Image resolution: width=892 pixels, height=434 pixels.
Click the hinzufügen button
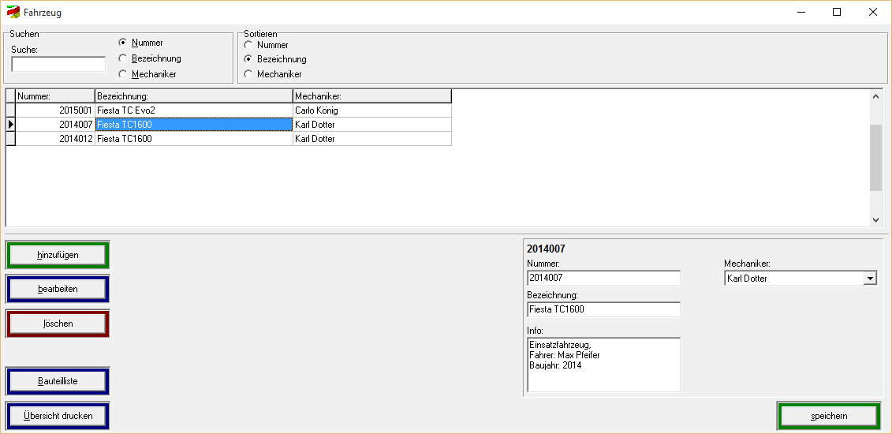tap(58, 255)
